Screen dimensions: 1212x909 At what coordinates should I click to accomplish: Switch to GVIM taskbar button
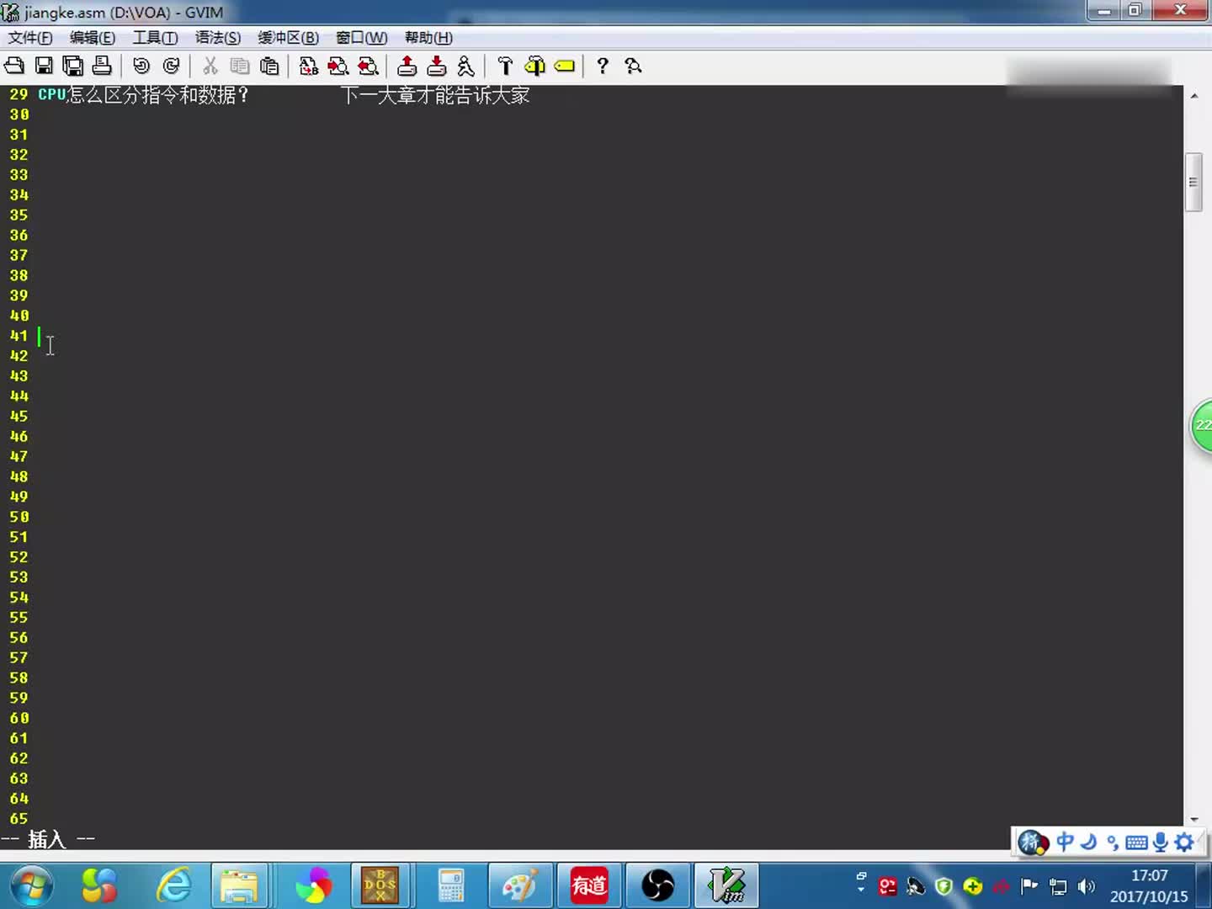coord(727,885)
